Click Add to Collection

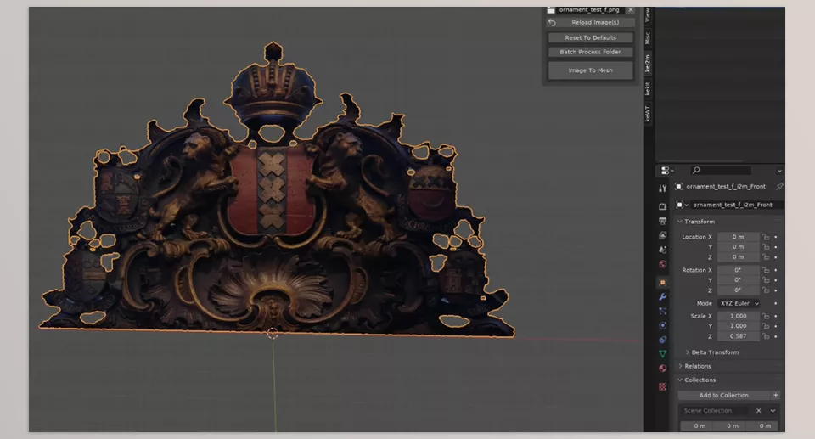tap(724, 396)
